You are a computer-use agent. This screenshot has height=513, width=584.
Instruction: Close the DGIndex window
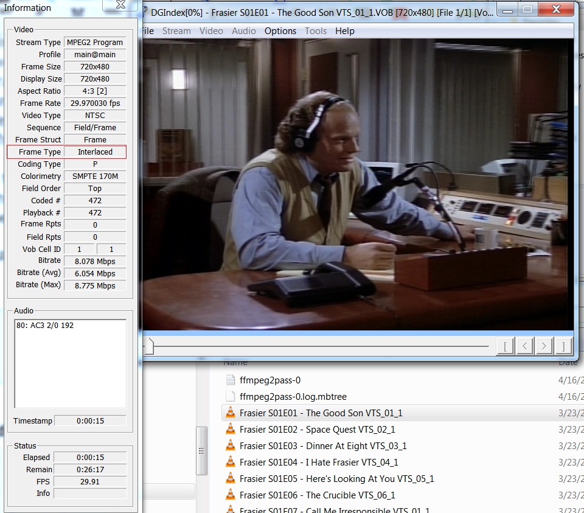coord(555,9)
